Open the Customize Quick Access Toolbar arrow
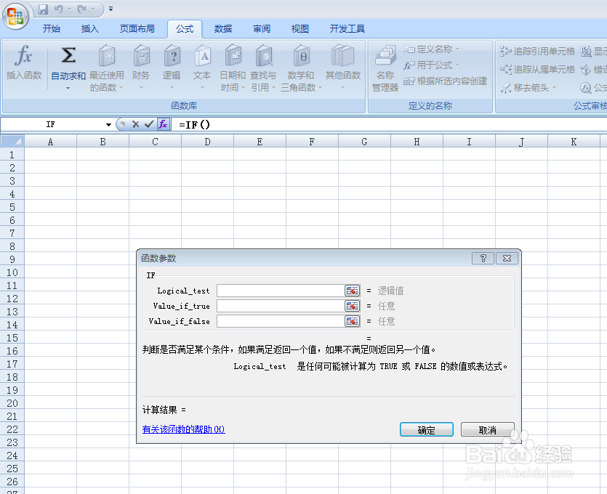This screenshot has height=494, width=607. pos(110,9)
